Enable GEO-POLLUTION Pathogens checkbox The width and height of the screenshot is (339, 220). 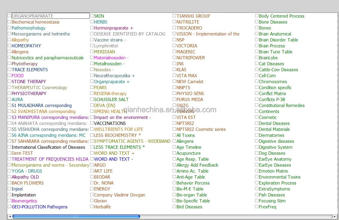9,206
